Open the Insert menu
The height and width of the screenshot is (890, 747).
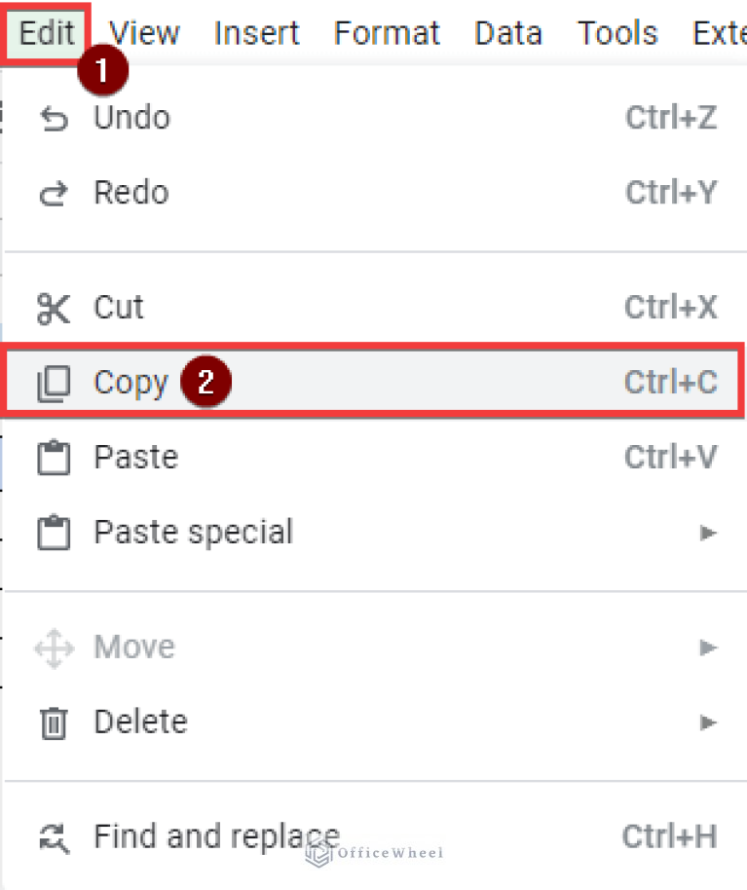click(256, 32)
